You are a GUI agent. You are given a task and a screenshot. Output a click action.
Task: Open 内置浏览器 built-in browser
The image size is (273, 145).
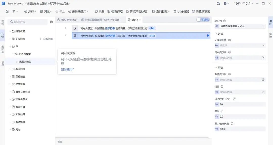(201, 11)
